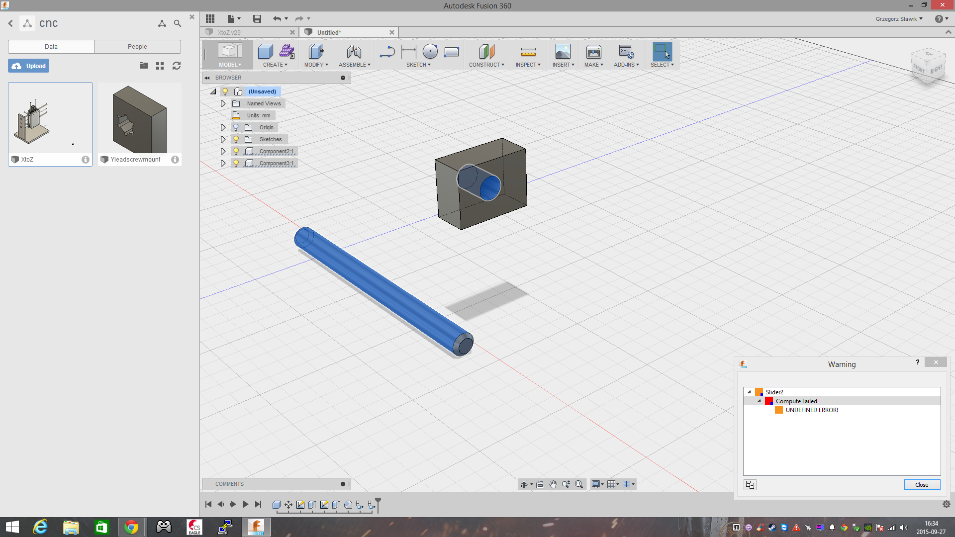The image size is (955, 537).
Task: Click the Sketch circle tool icon
Action: point(430,51)
